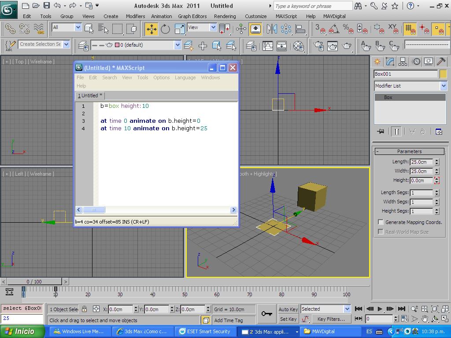Toggle Percent Snap button
The image size is (451, 338).
(x=348, y=29)
